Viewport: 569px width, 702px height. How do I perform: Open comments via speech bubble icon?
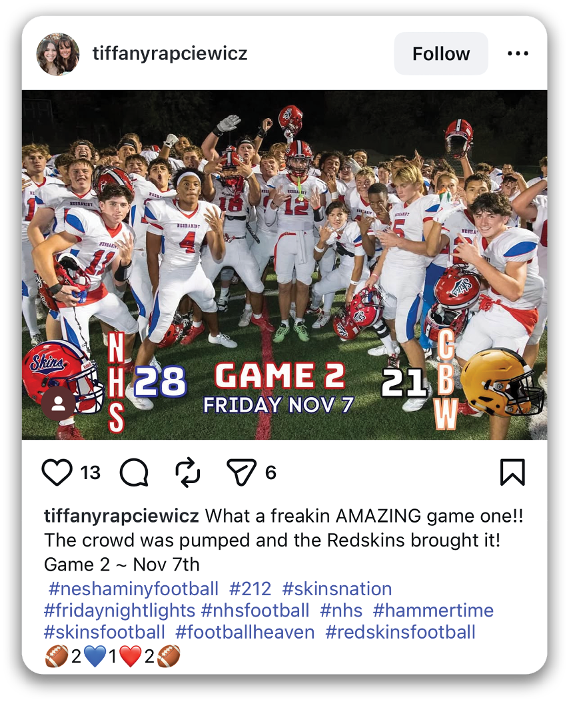[134, 472]
